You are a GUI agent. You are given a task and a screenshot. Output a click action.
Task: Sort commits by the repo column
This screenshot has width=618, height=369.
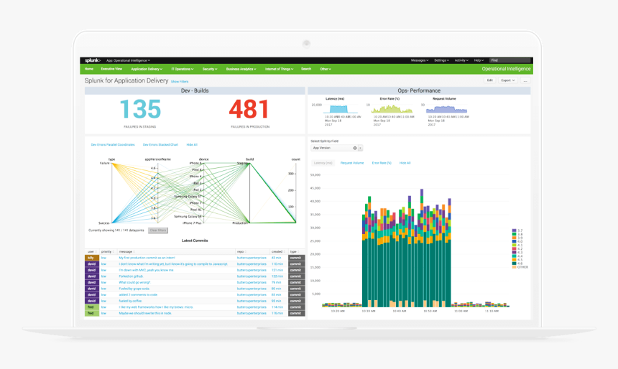[241, 252]
